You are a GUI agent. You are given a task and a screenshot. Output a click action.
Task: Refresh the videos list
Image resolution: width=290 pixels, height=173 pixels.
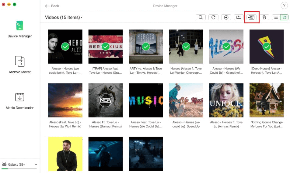point(213,17)
